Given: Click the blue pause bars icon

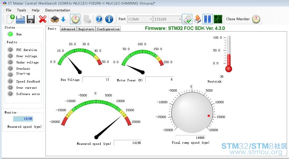Looking at the screenshot, I should click(x=208, y=19).
